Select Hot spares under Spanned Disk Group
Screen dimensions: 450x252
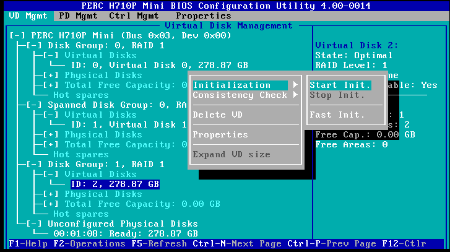tap(81, 154)
